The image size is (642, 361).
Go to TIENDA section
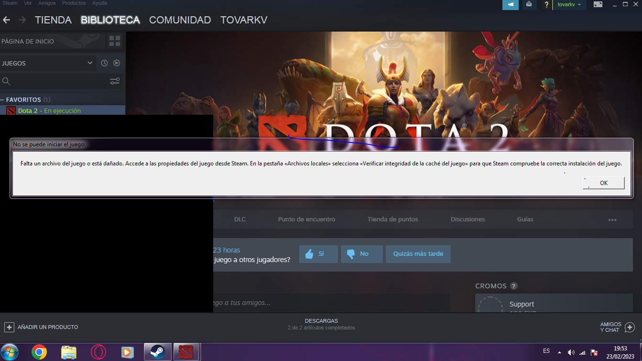pyautogui.click(x=53, y=20)
